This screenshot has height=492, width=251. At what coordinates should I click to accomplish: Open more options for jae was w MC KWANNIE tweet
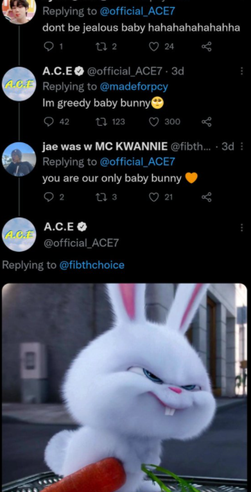tap(241, 146)
